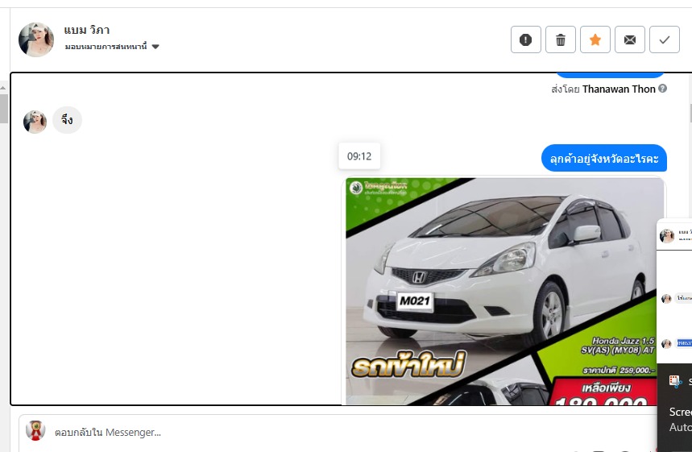Delete the conversation with the trash icon

561,39
